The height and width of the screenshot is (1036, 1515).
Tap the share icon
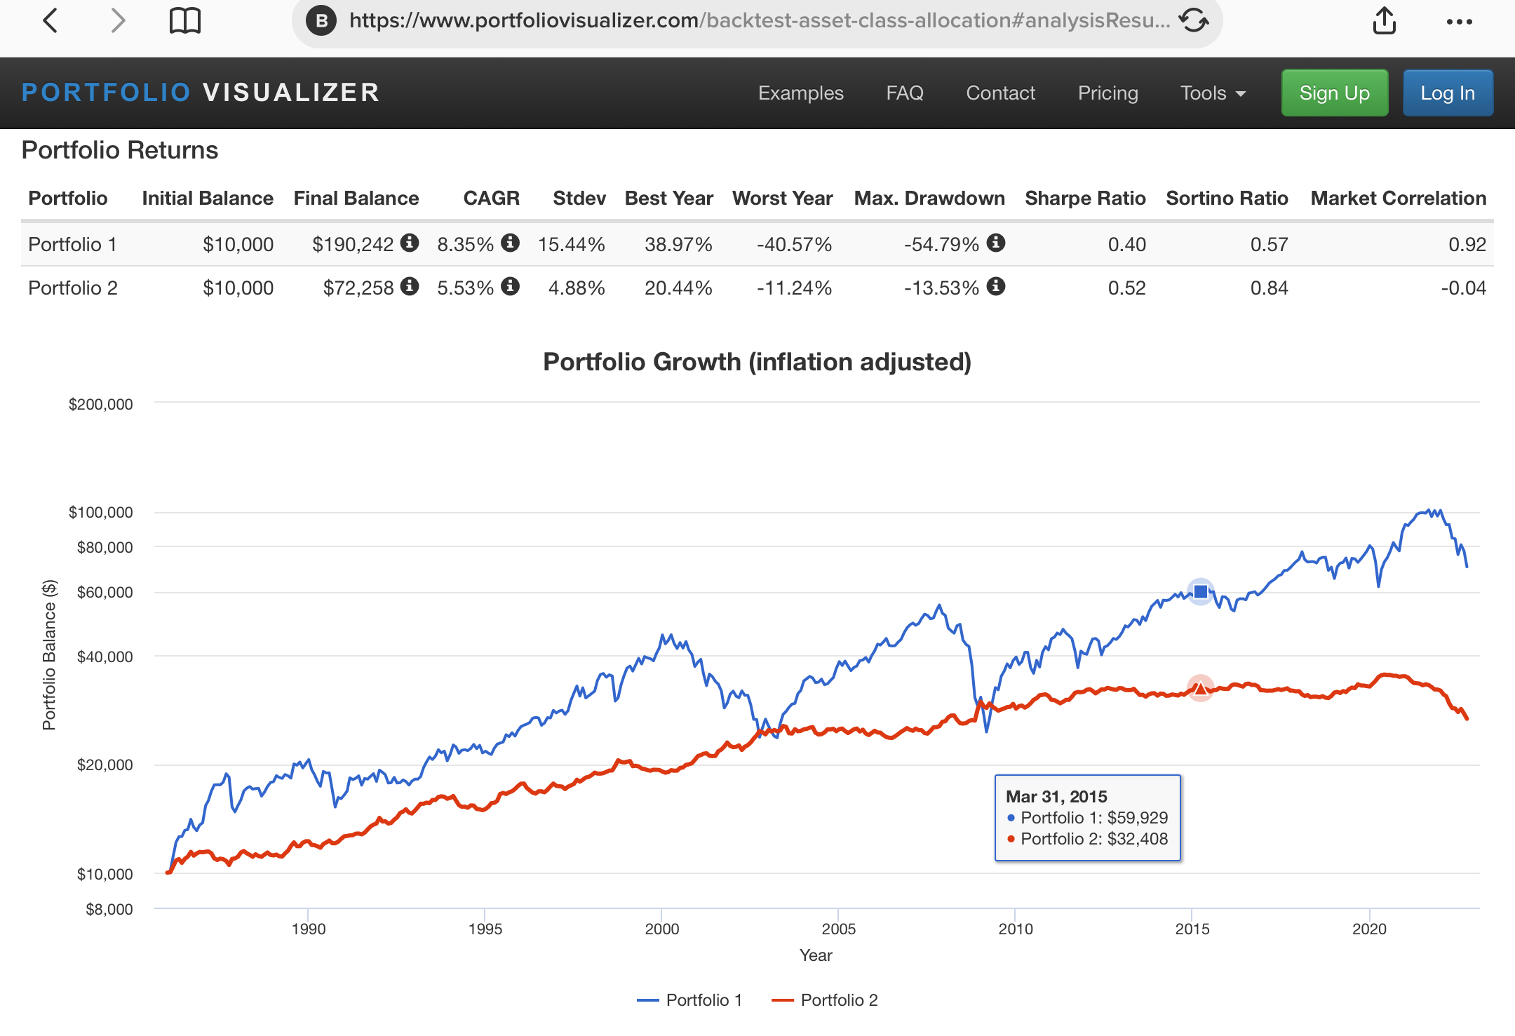coord(1384,21)
